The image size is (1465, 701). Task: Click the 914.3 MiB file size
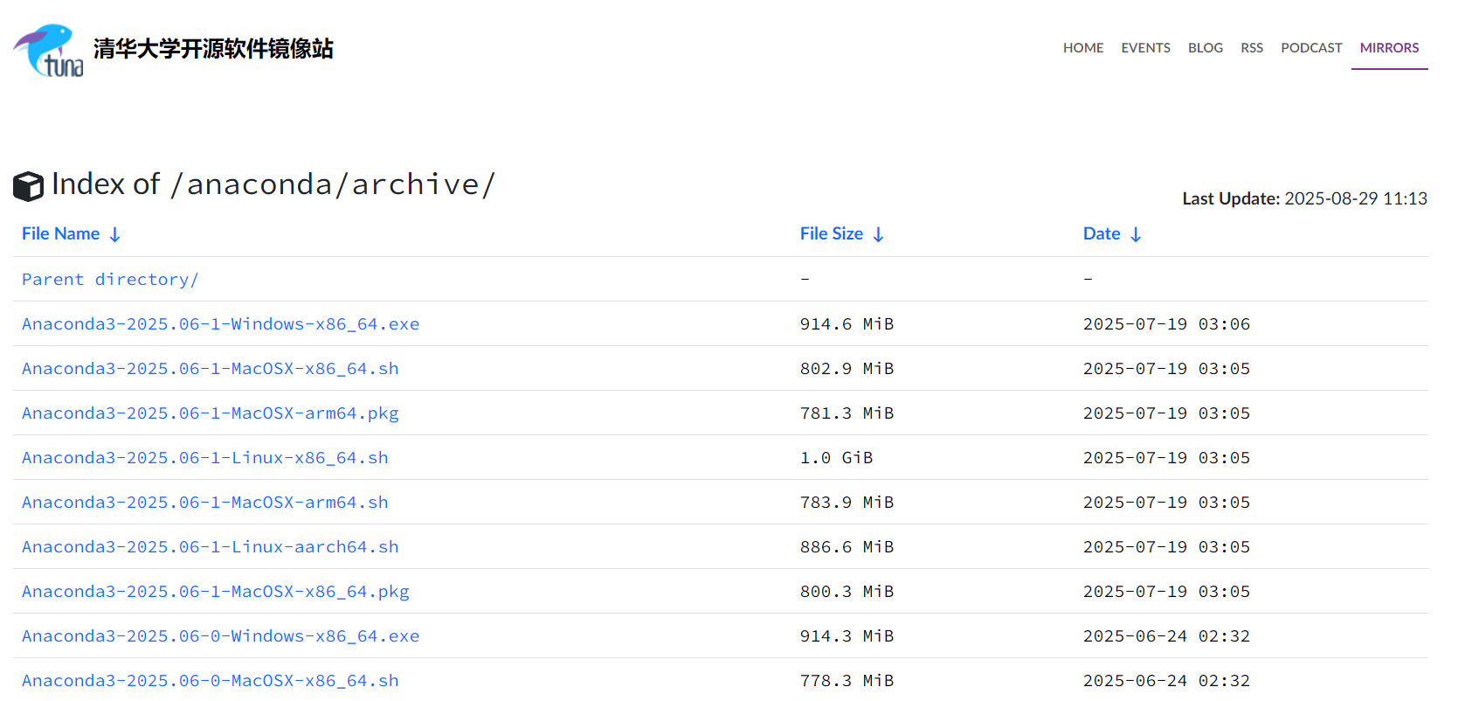click(x=847, y=635)
